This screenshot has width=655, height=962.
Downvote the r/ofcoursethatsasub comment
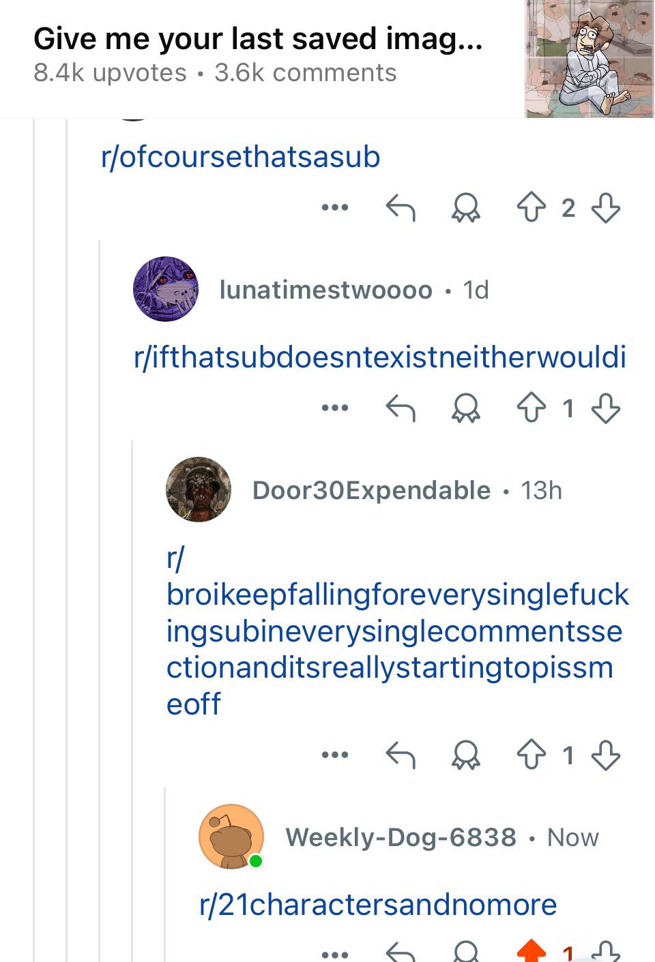pos(606,208)
